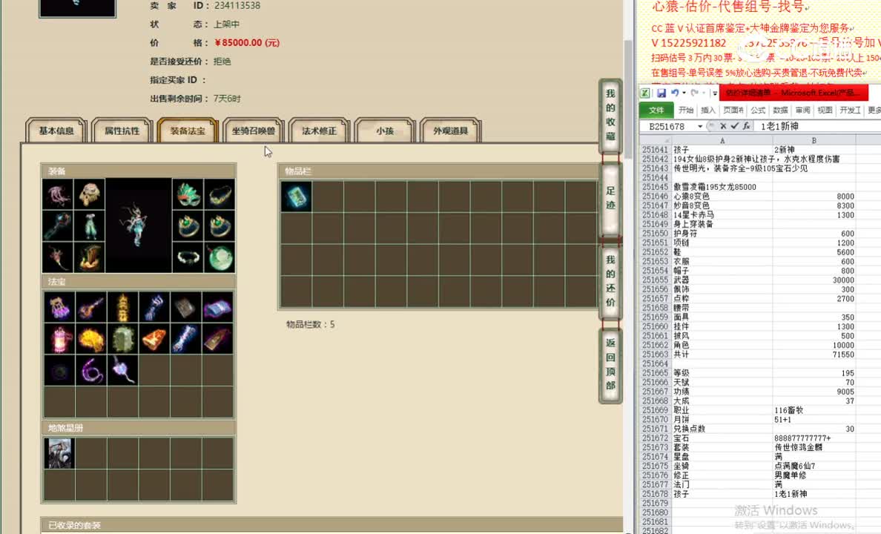Select the golden pagoda treasure icon
The width and height of the screenshot is (881, 534).
122,307
